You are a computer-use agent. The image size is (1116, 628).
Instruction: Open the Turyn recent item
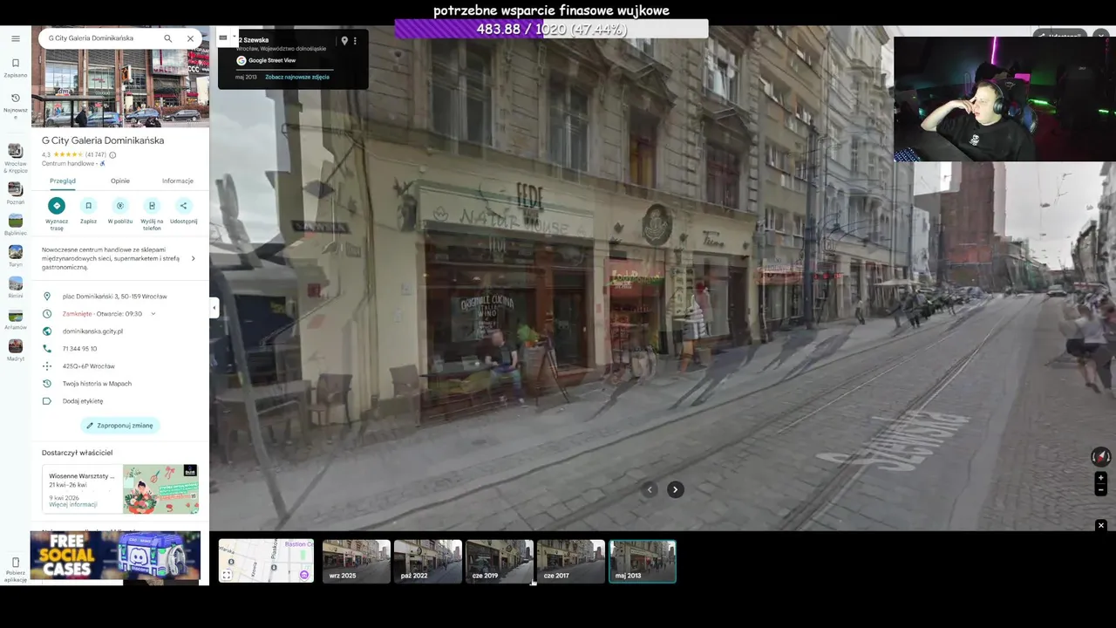16,256
